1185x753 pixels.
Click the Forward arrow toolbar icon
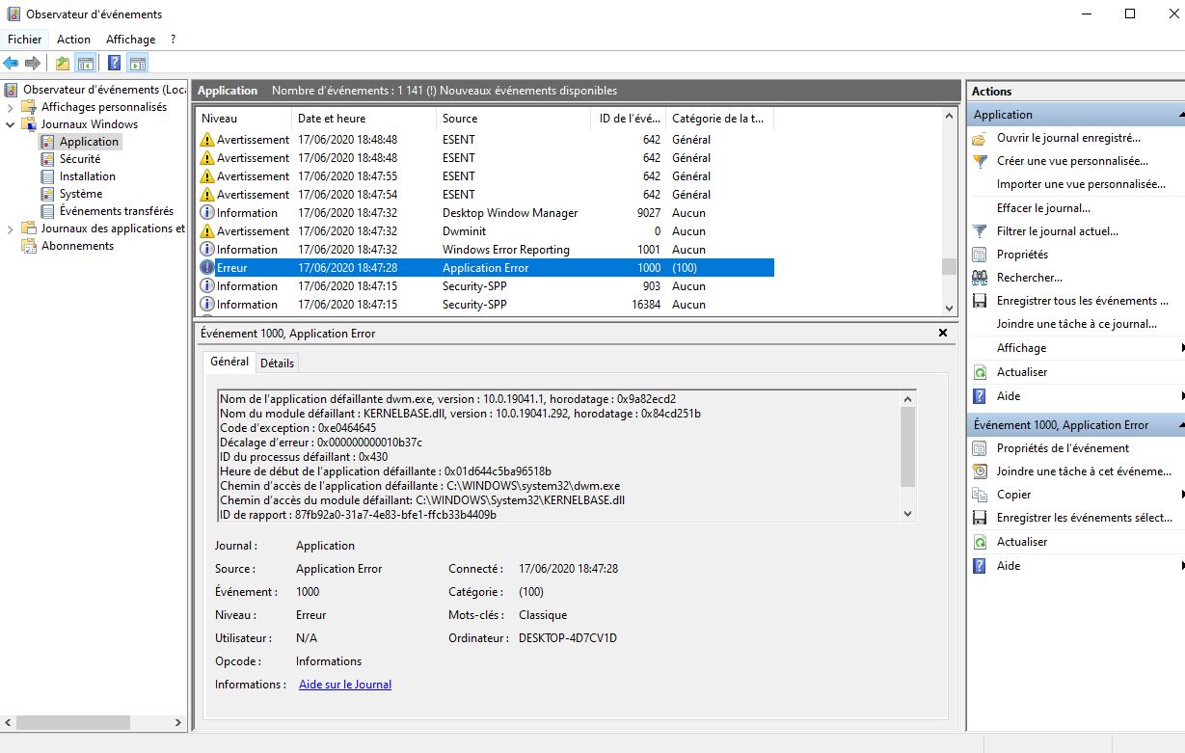33,64
